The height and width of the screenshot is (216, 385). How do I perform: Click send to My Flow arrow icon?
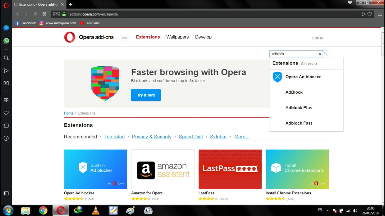(x=364, y=14)
